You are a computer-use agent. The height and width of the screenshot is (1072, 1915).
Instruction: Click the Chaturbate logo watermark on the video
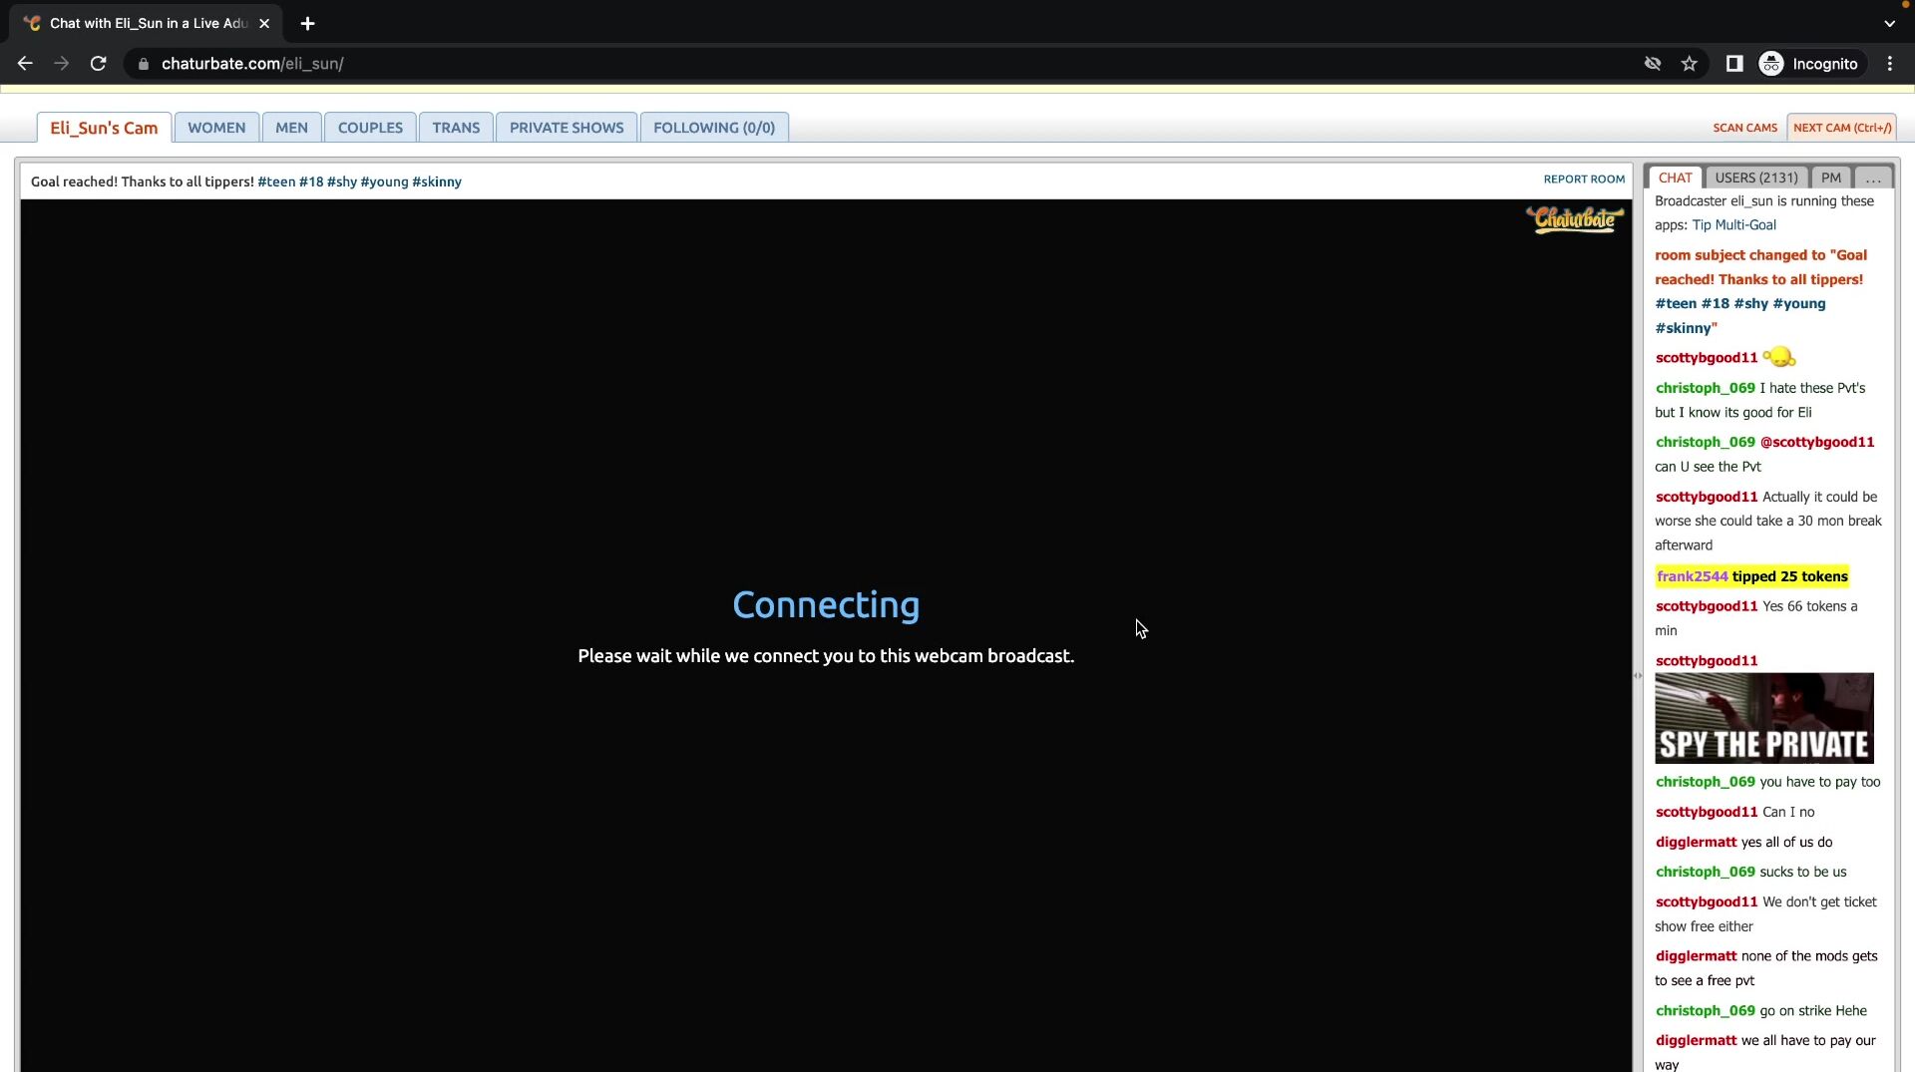point(1574,218)
